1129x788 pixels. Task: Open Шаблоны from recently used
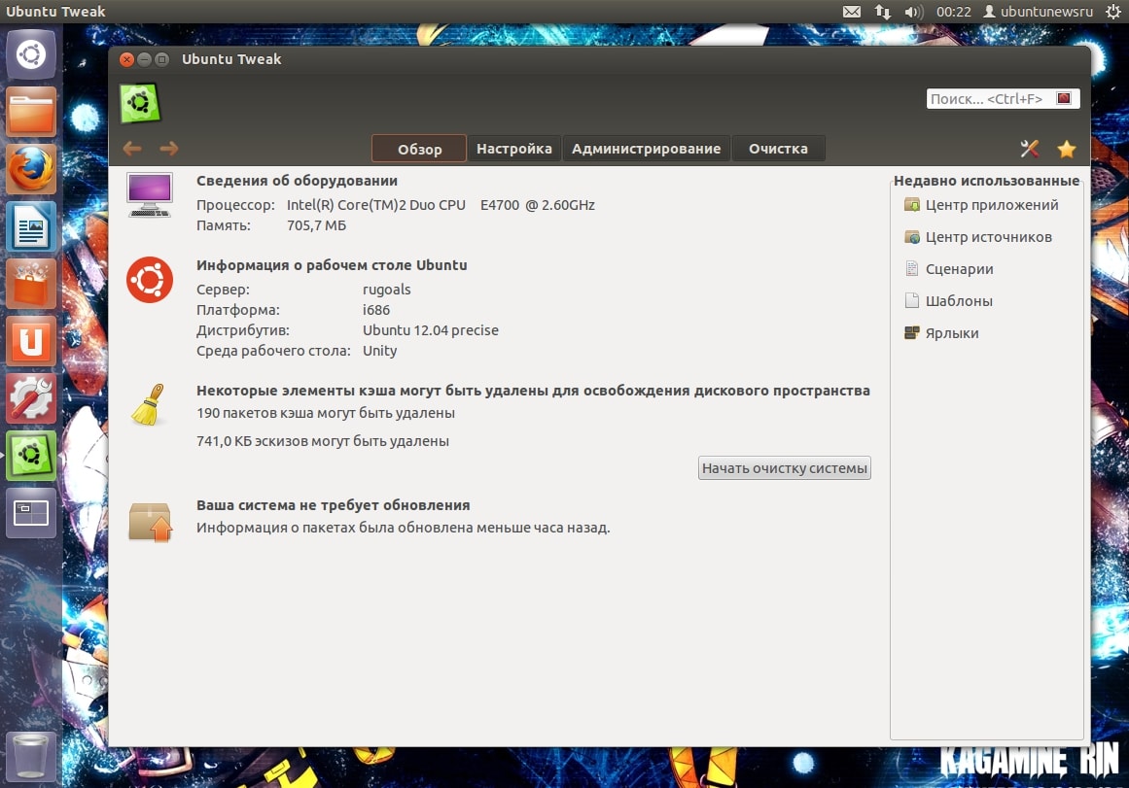click(x=949, y=301)
